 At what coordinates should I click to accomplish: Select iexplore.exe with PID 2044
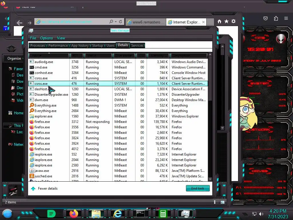click(118, 160)
